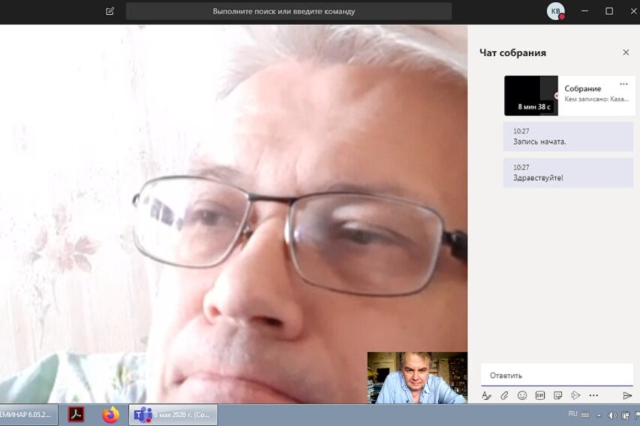
Task: Play the 8 min 38 s meeting recording
Action: coord(530,96)
